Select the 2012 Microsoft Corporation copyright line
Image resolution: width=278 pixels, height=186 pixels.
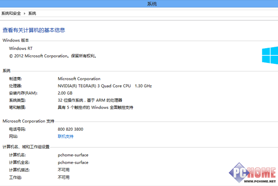[x=53, y=56]
